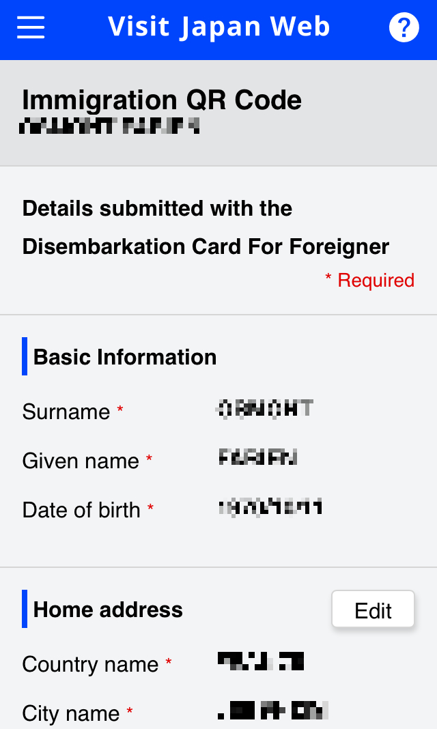The image size is (437, 729).
Task: Select the blurred Date of birth value
Action: [270, 507]
